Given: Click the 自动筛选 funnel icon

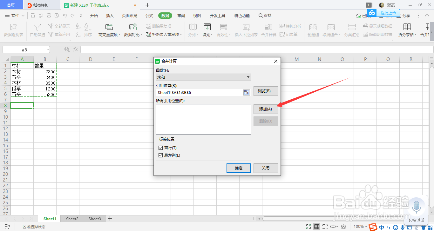Looking at the screenshot, I should point(37,27).
